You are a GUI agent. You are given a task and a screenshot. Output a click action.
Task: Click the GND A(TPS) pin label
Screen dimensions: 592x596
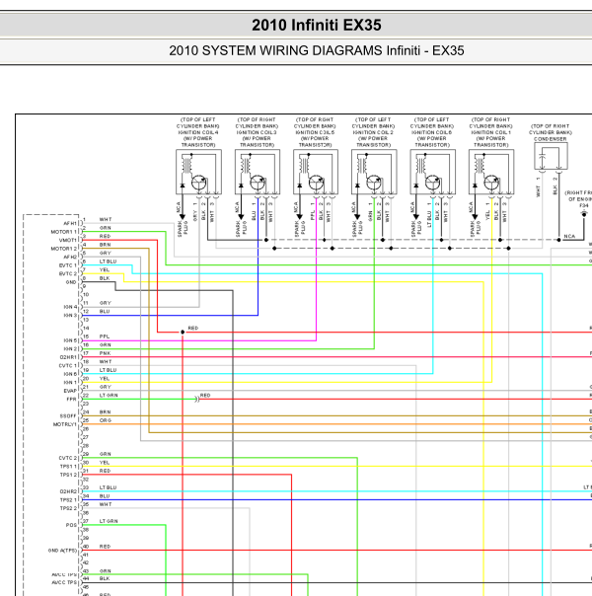pos(63,551)
